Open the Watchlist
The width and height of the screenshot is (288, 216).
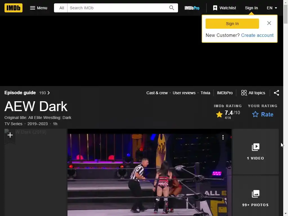(x=224, y=8)
